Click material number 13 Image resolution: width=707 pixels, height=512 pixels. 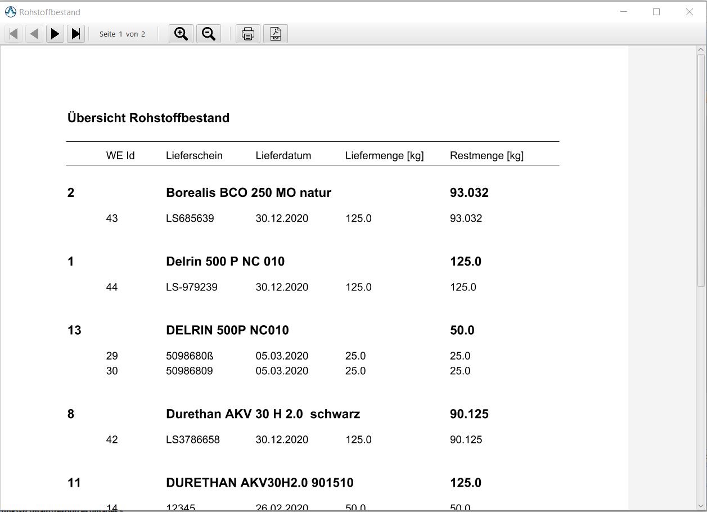tap(74, 330)
